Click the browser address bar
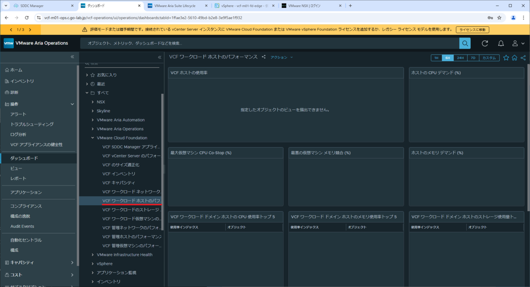This screenshot has height=287, width=530. (x=261, y=18)
